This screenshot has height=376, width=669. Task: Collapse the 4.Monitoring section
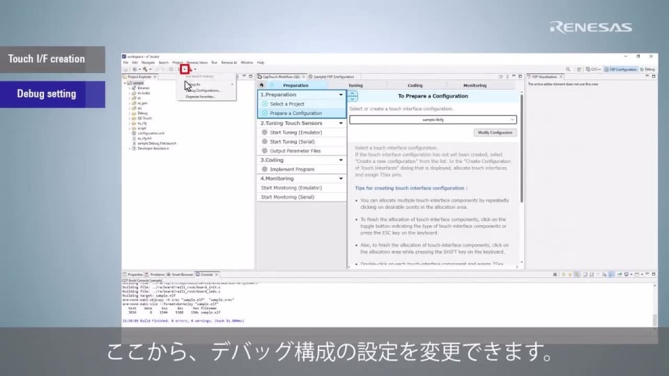(x=341, y=179)
